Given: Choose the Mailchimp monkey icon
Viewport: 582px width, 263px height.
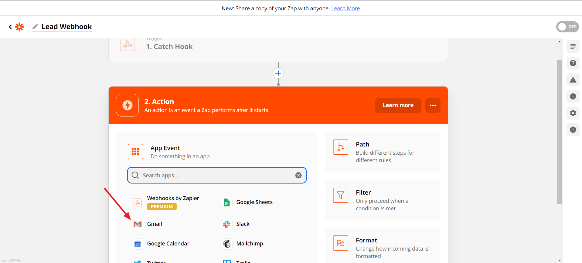Looking at the screenshot, I should (227, 244).
